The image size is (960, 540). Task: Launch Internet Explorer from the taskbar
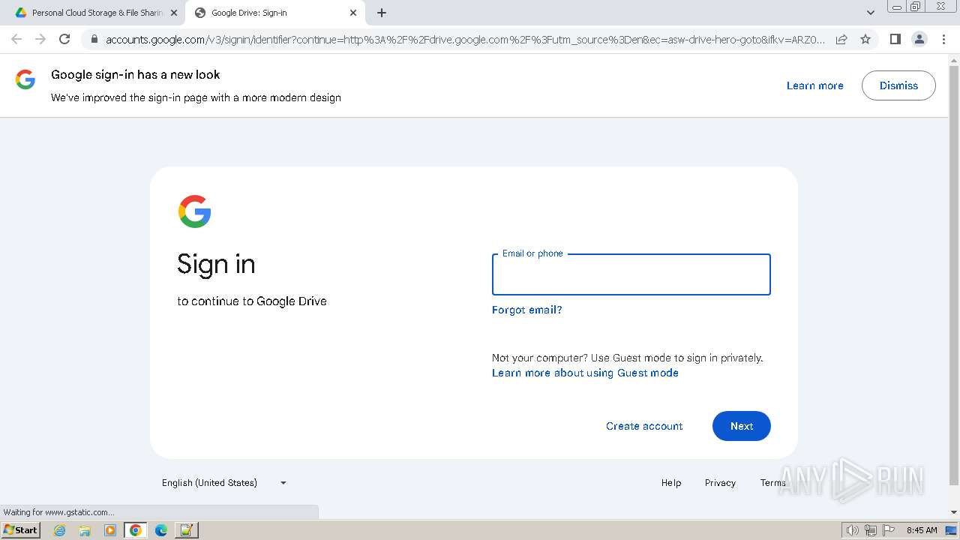point(59,530)
